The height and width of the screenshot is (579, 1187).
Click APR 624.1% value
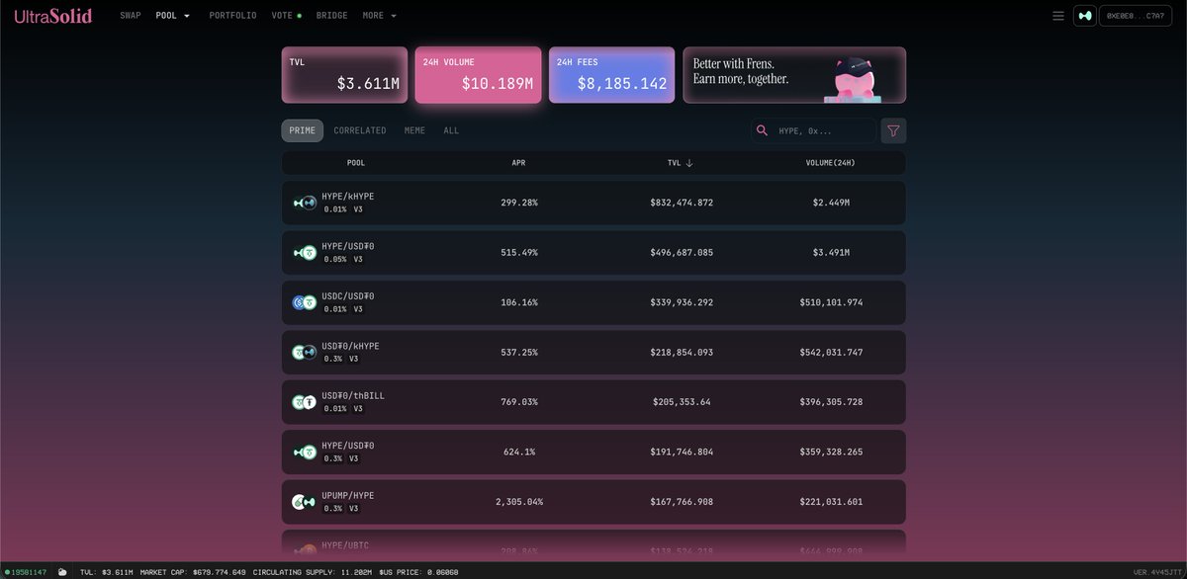click(518, 452)
